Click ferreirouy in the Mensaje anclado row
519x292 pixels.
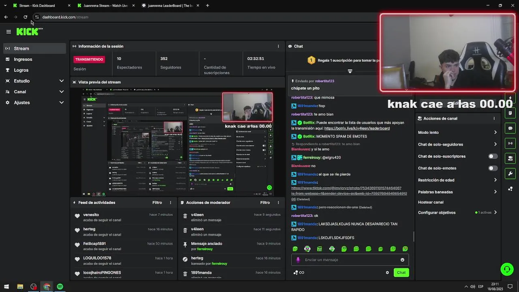(205, 249)
